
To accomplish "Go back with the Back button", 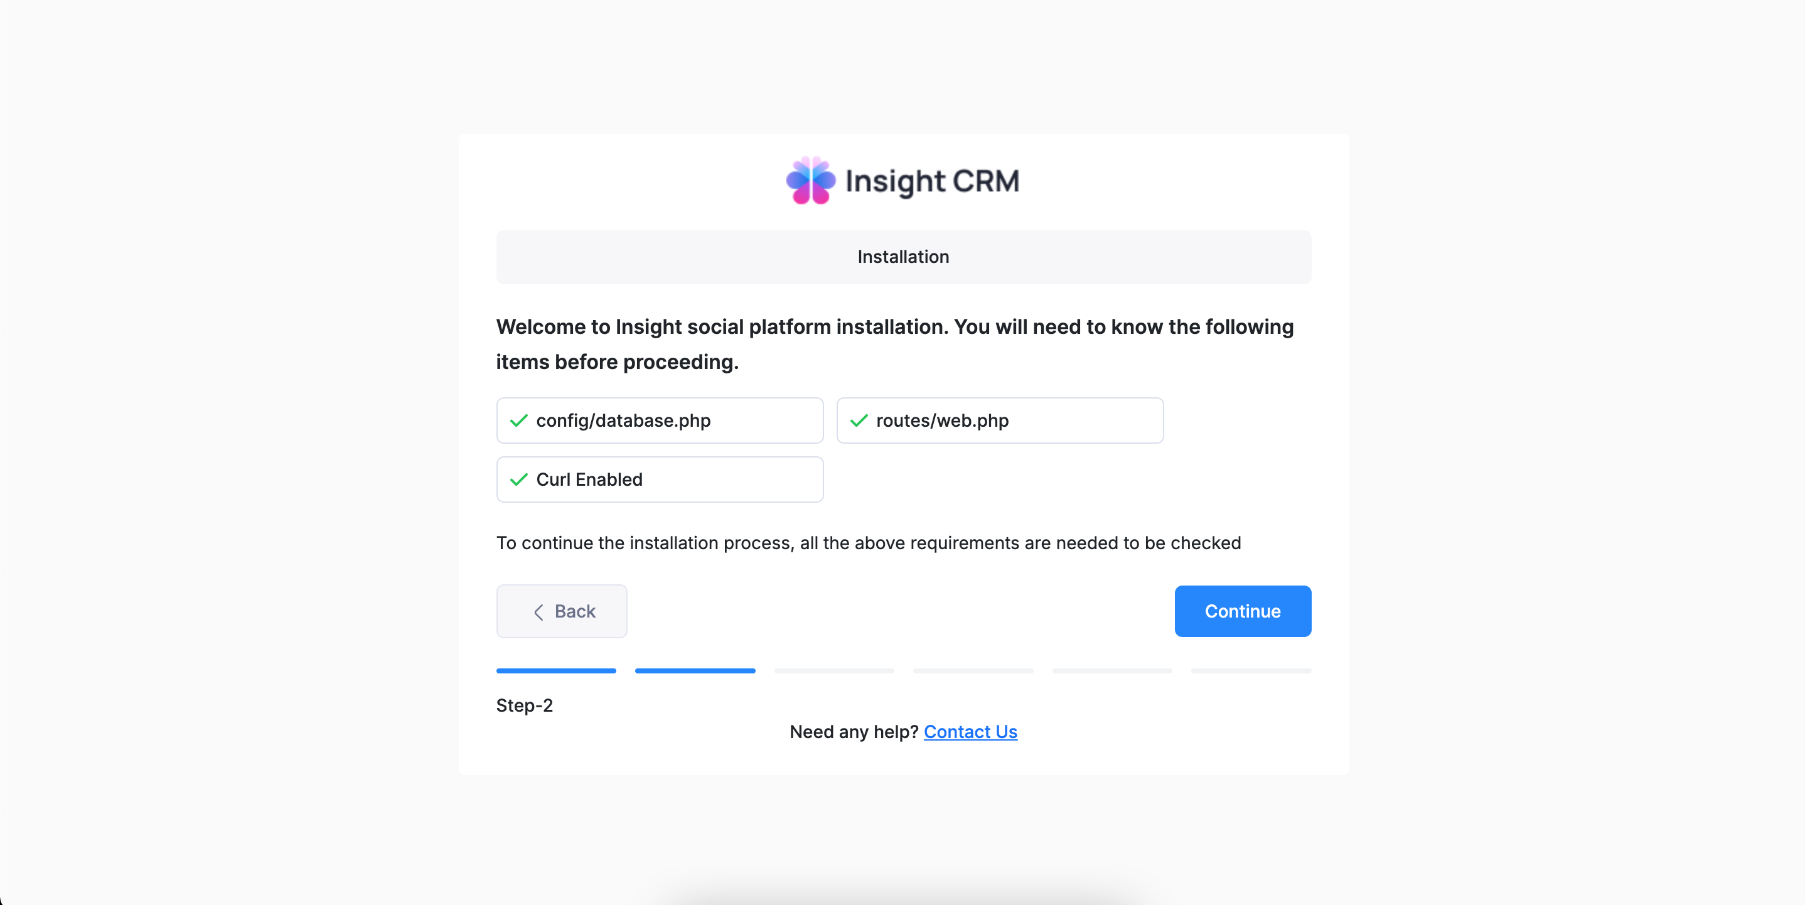I will click(x=561, y=611).
